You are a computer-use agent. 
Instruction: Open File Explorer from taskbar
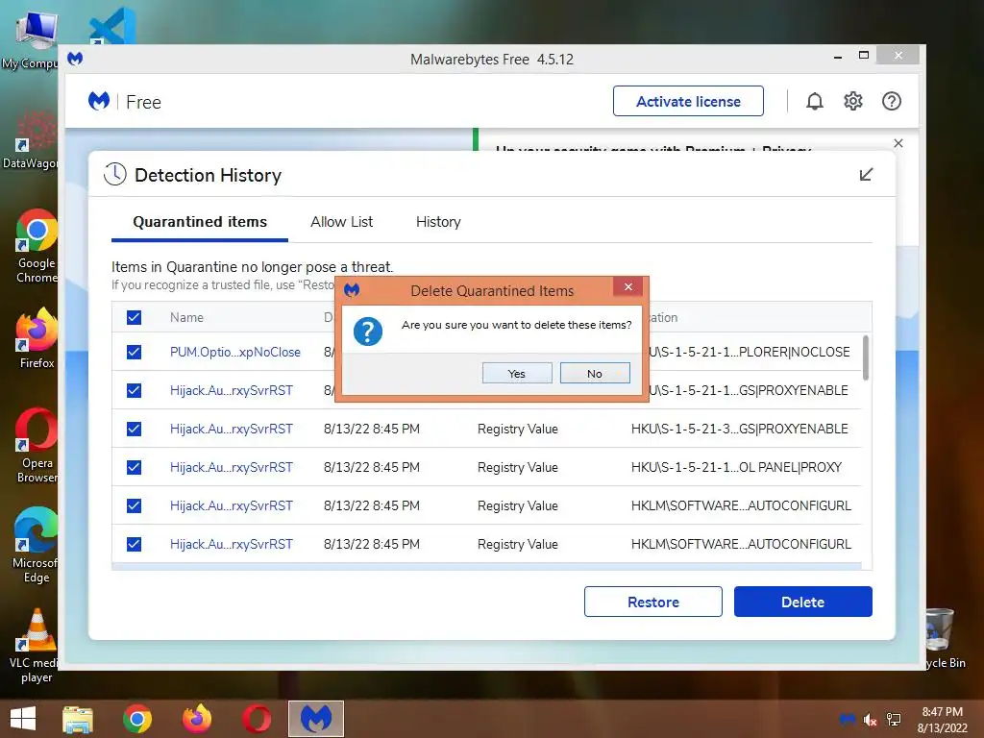click(78, 719)
